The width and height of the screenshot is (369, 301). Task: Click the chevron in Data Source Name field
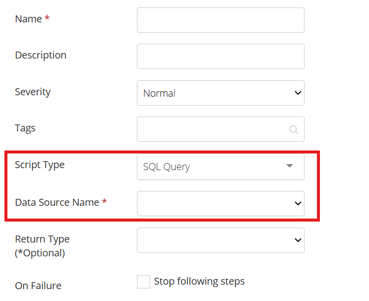click(x=298, y=203)
